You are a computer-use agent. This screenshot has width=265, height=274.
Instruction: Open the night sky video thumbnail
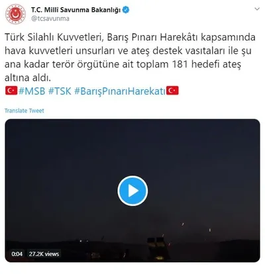click(x=132, y=191)
